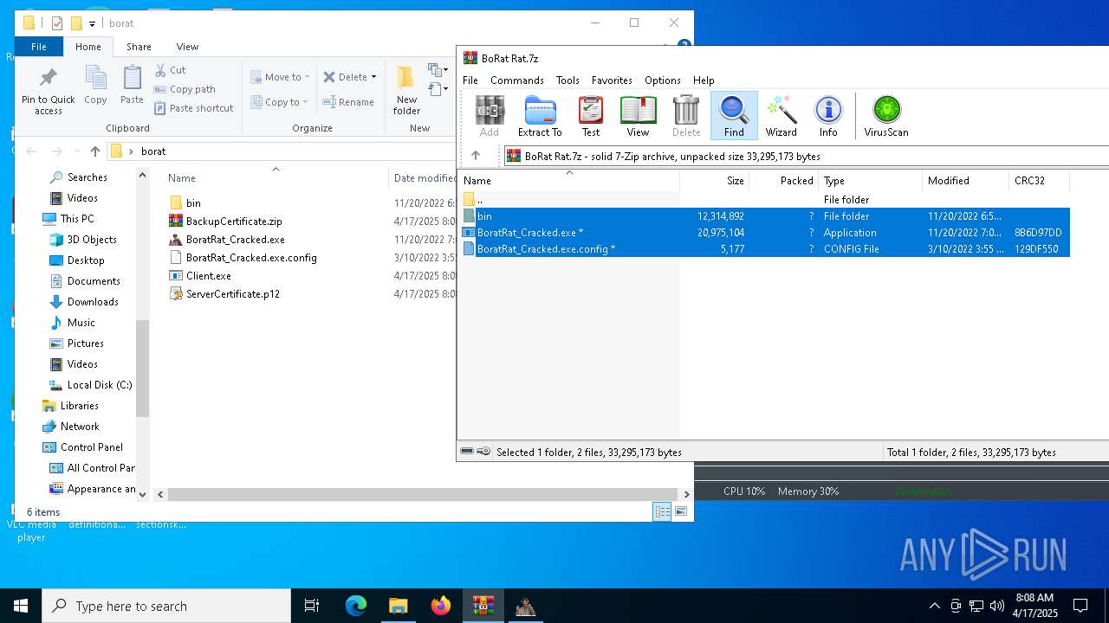Select BoratRat_Cracked.exe.config in WinRAR list
The height and width of the screenshot is (623, 1109).
click(766, 249)
